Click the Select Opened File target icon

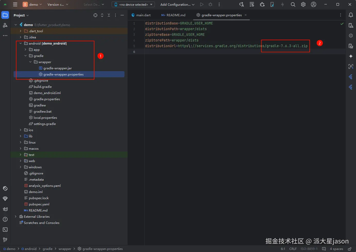coord(95,15)
